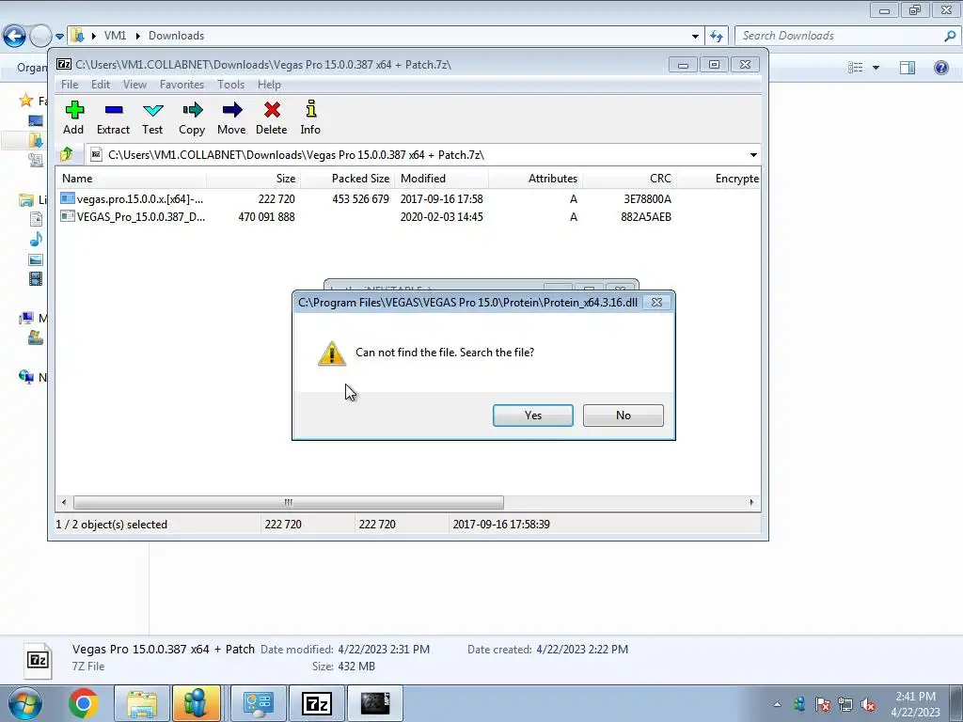This screenshot has width=963, height=722.
Task: Click the 7-Zip archive path field
Action: (418, 155)
